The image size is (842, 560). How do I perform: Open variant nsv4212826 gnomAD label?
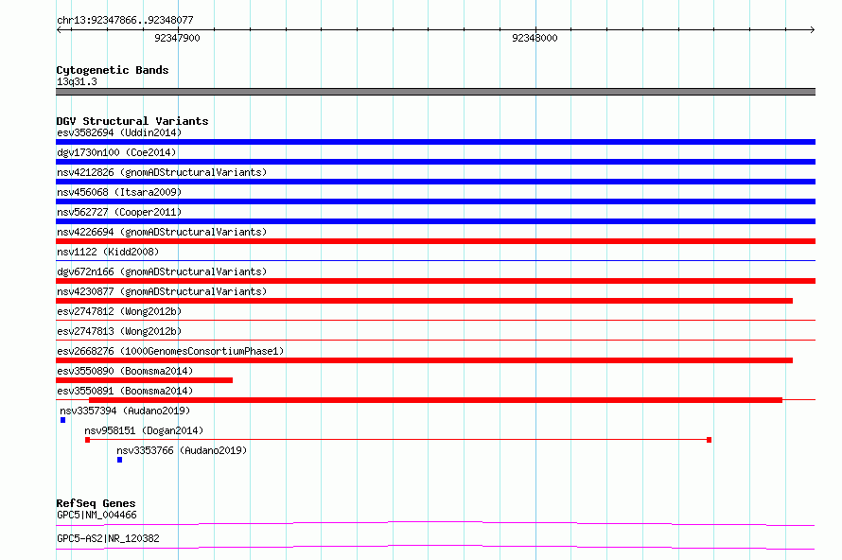click(x=162, y=172)
